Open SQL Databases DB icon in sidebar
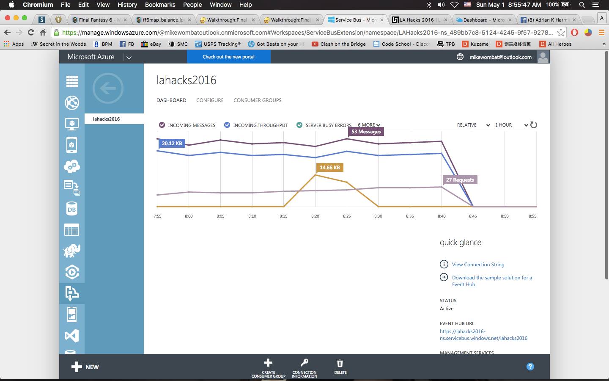Screen dimensions: 609x381 tap(72, 209)
